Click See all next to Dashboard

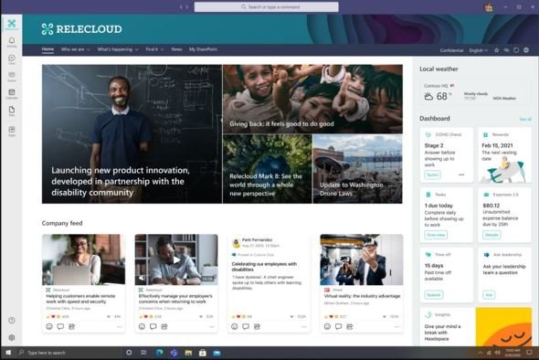(x=525, y=119)
